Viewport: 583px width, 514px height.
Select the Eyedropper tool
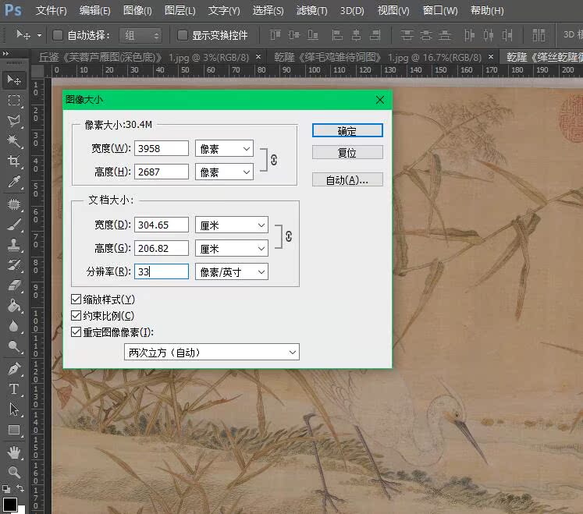point(14,182)
